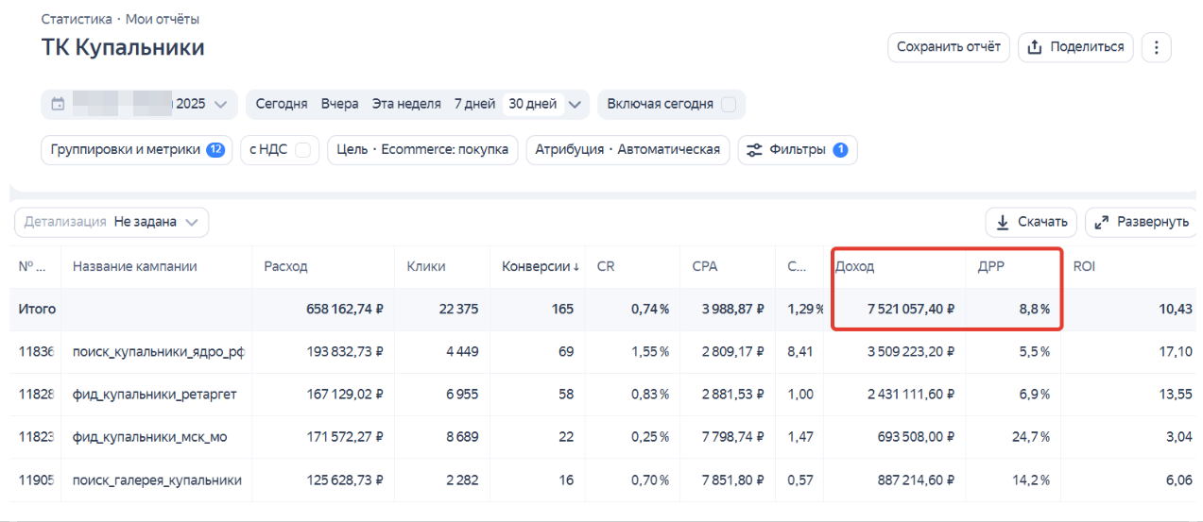This screenshot has width=1203, height=522.
Task: Open the Цель Ecommerce: покупка selector
Action: pyautogui.click(x=422, y=149)
